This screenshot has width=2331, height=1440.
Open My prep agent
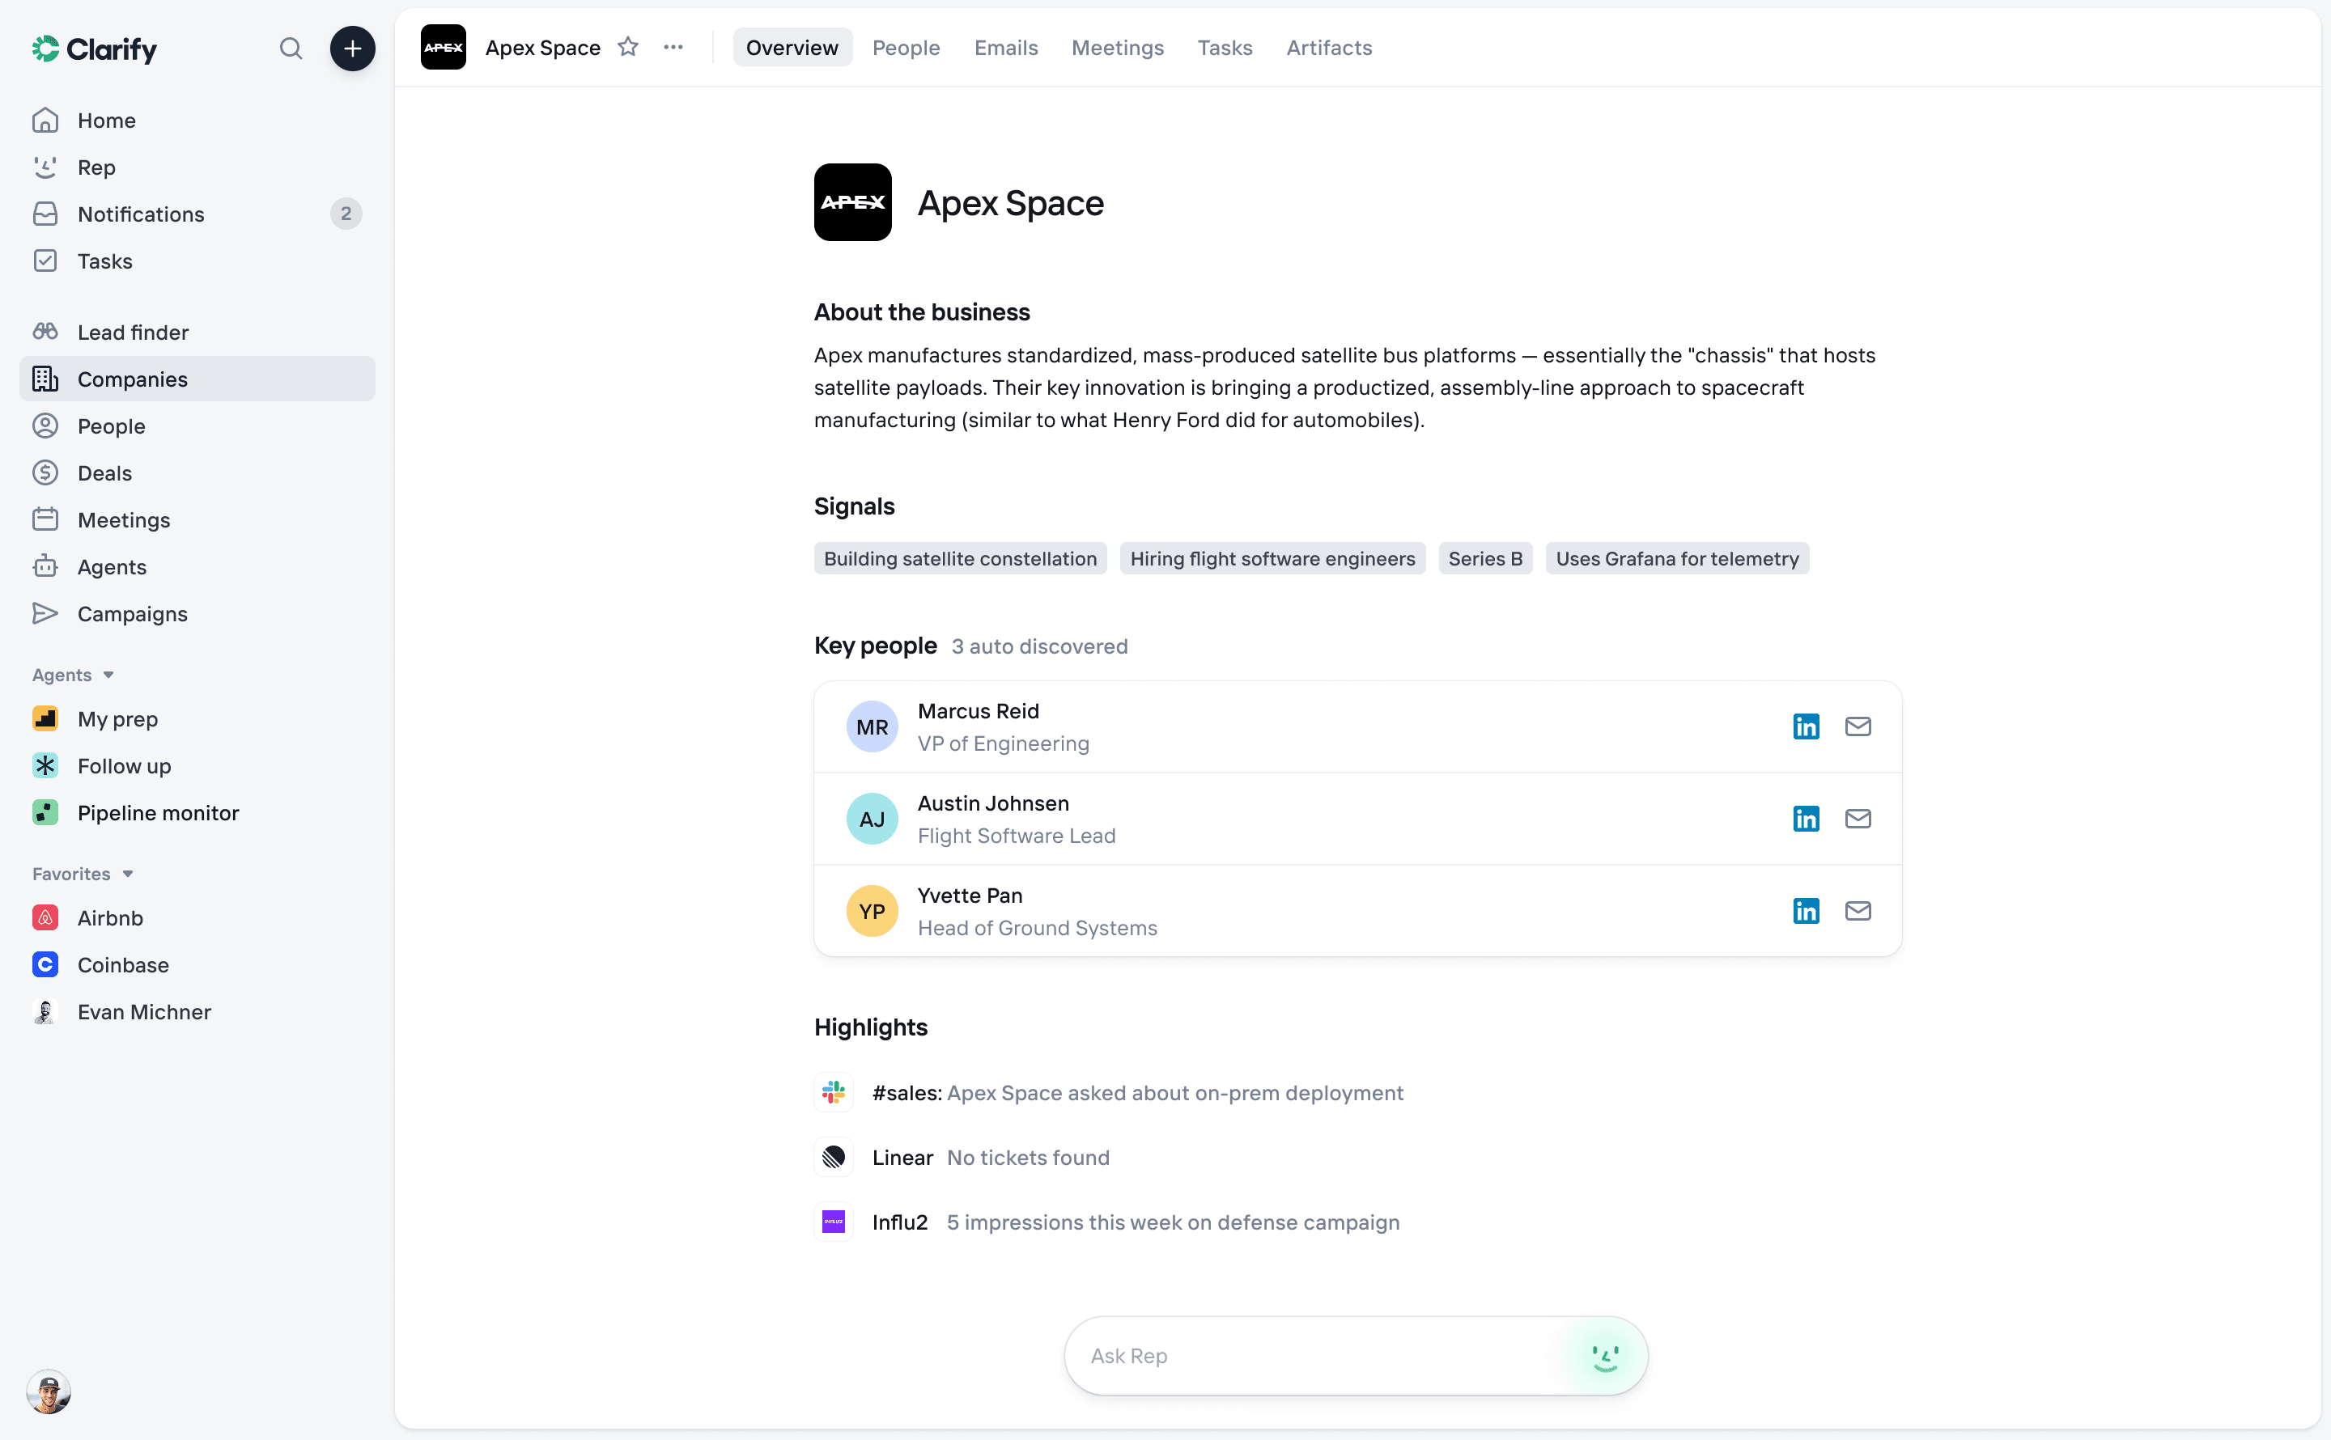(x=197, y=718)
